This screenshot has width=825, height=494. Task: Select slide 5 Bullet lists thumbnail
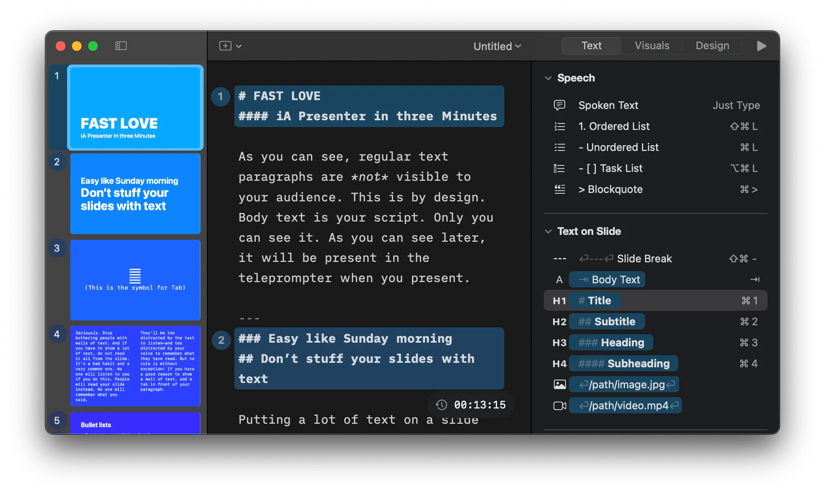[135, 423]
